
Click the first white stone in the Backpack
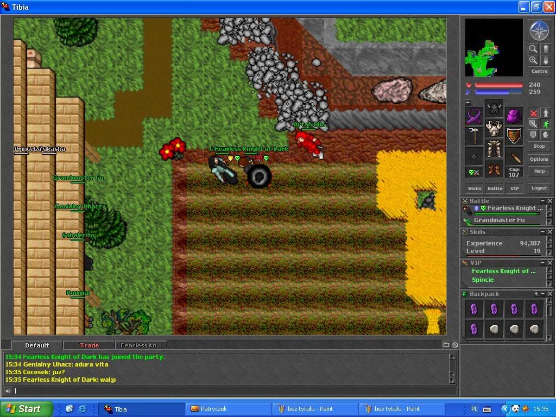pyautogui.click(x=494, y=330)
